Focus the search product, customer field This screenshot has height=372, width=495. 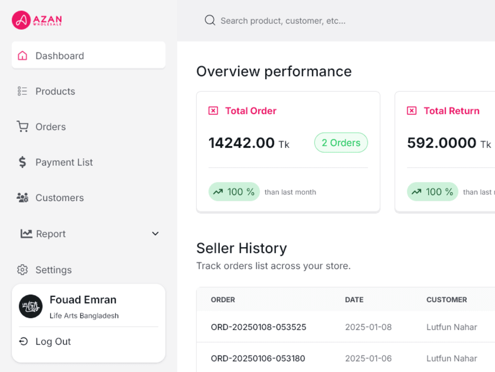click(x=283, y=21)
